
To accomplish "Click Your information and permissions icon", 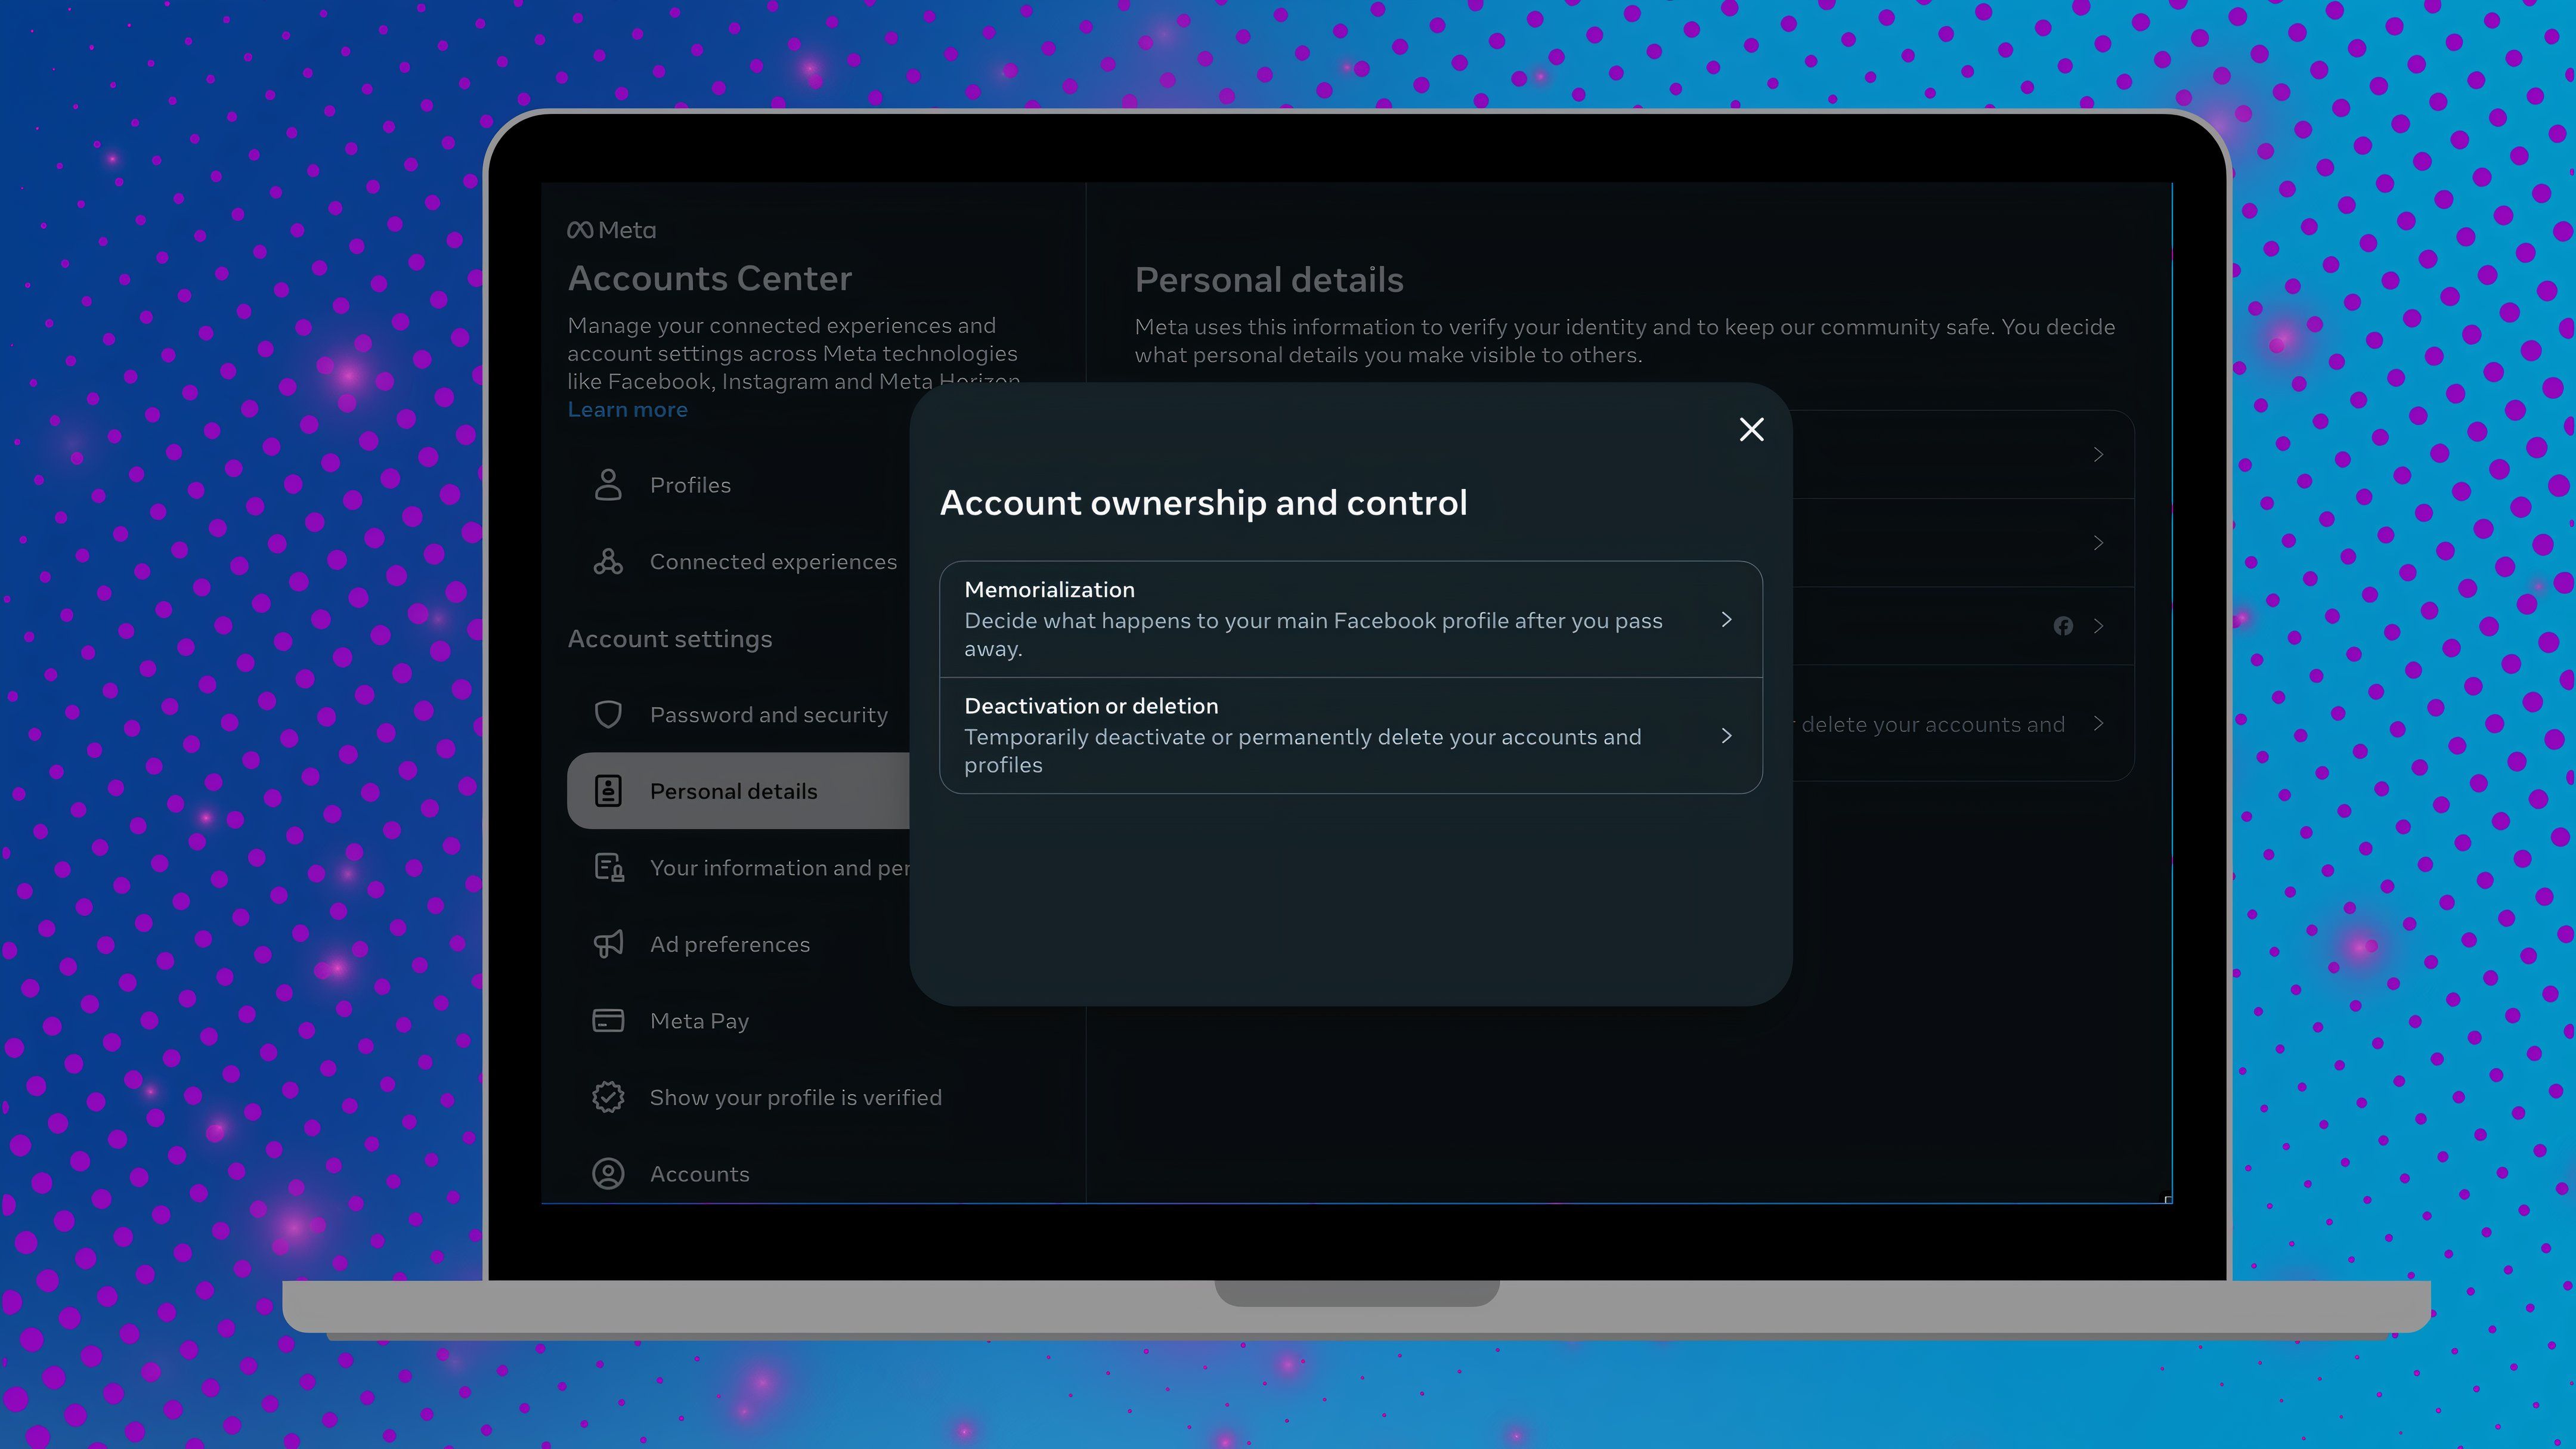I will pos(609,868).
